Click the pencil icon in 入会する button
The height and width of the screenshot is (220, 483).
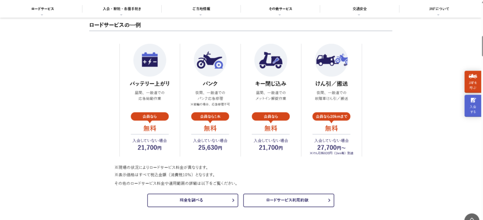coord(473,100)
